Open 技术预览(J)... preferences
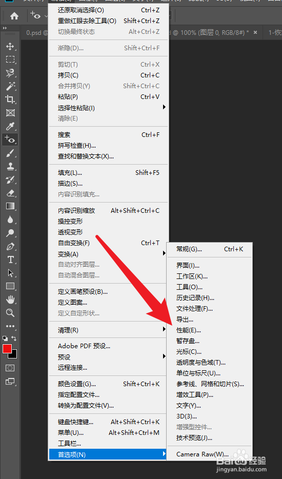Viewport: 282px width, 479px height. click(x=209, y=438)
